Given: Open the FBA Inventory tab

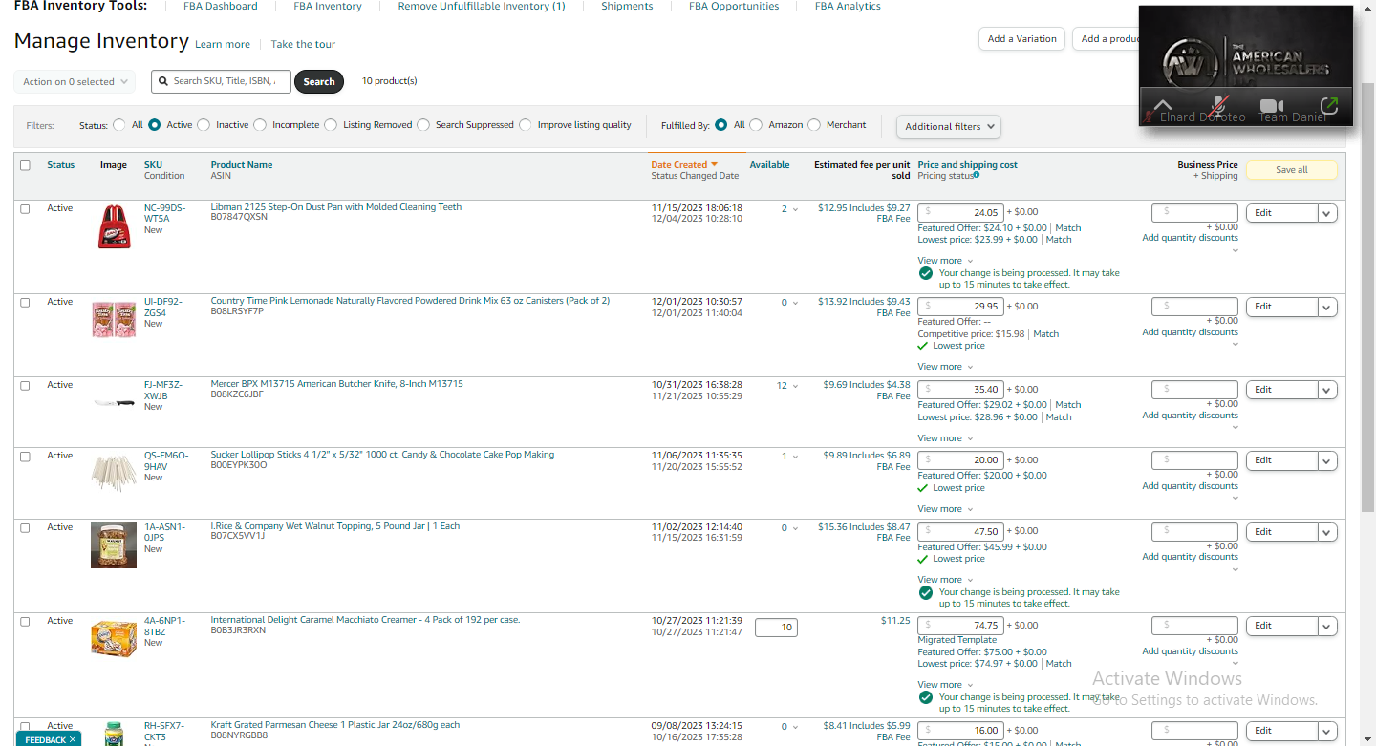Looking at the screenshot, I should pos(328,6).
